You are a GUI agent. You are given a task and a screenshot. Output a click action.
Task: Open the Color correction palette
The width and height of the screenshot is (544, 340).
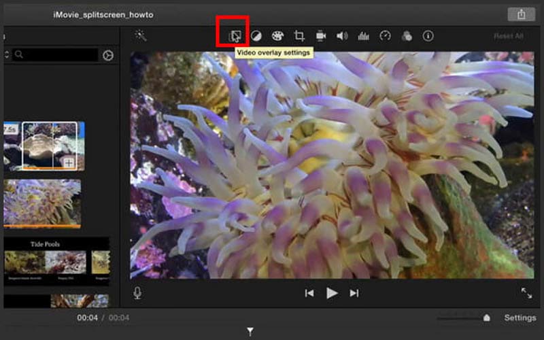pos(277,36)
